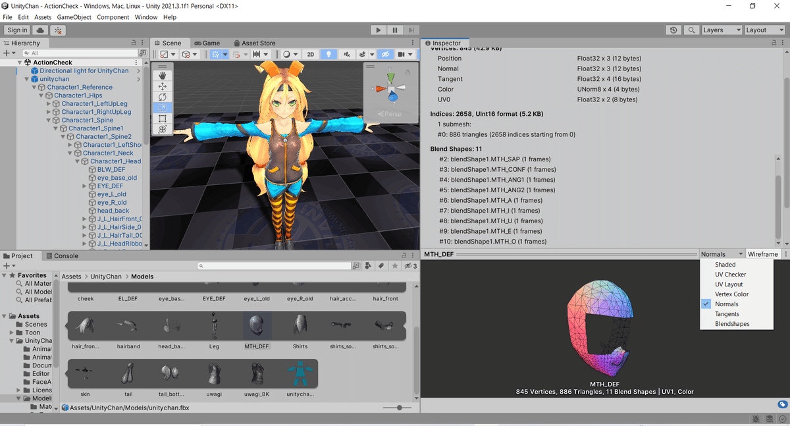Switch to the Asset Store tab
Image resolution: width=790 pixels, height=426 pixels.
point(253,43)
